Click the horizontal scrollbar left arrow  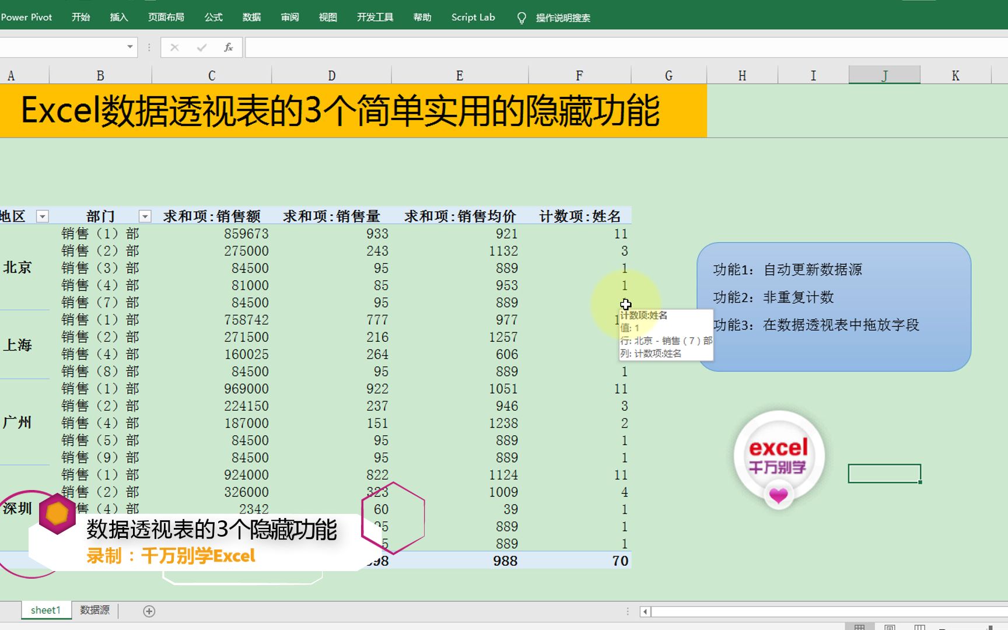pos(645,612)
